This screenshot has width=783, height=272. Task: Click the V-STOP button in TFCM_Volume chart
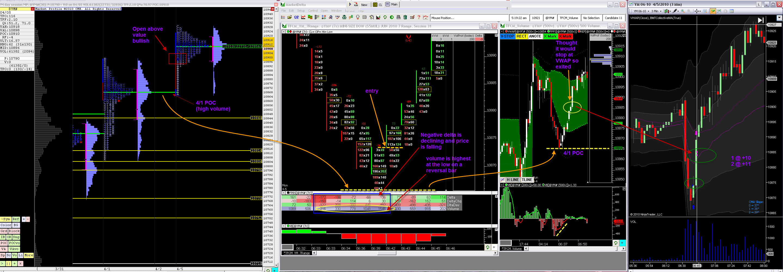[507, 36]
